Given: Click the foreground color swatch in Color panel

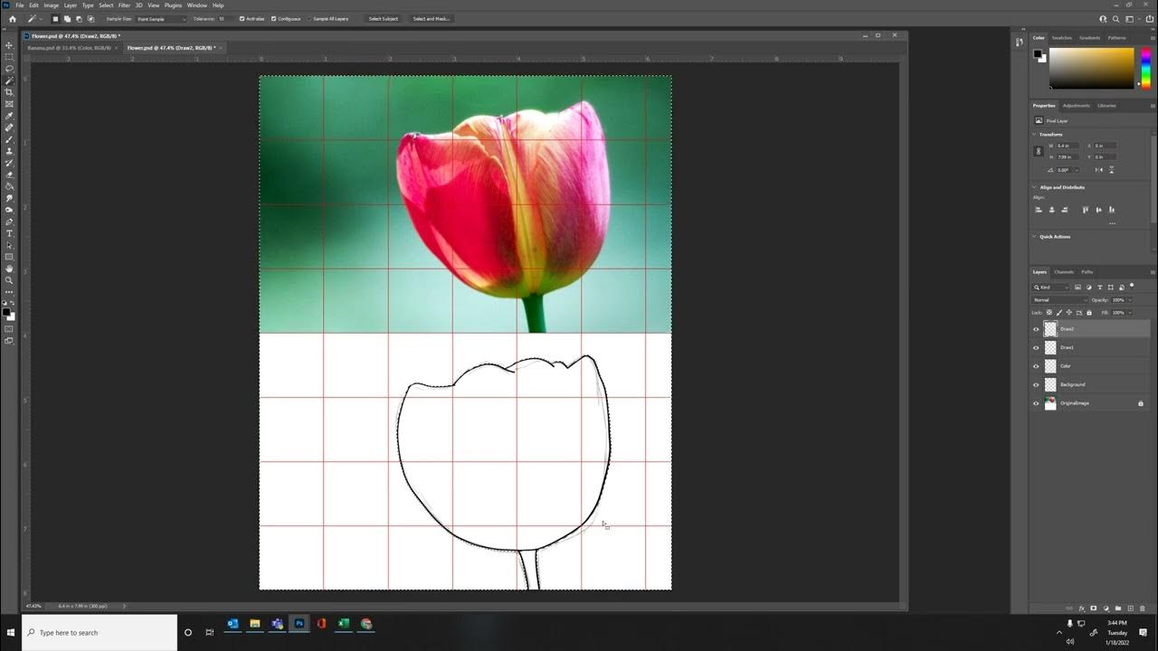Looking at the screenshot, I should [x=1039, y=53].
